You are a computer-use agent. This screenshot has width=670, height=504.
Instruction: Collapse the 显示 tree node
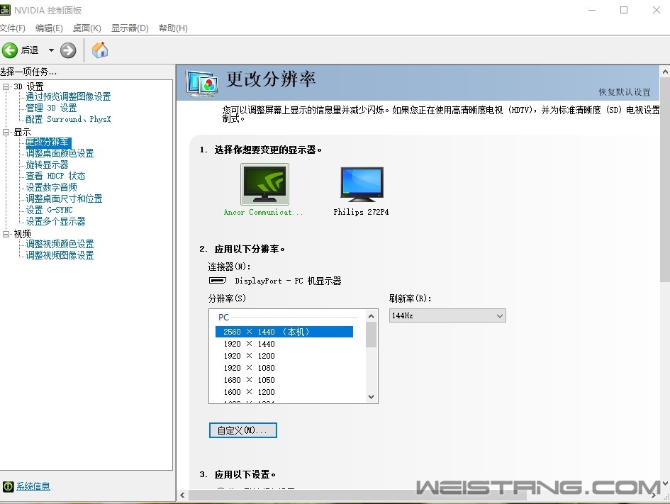6,132
